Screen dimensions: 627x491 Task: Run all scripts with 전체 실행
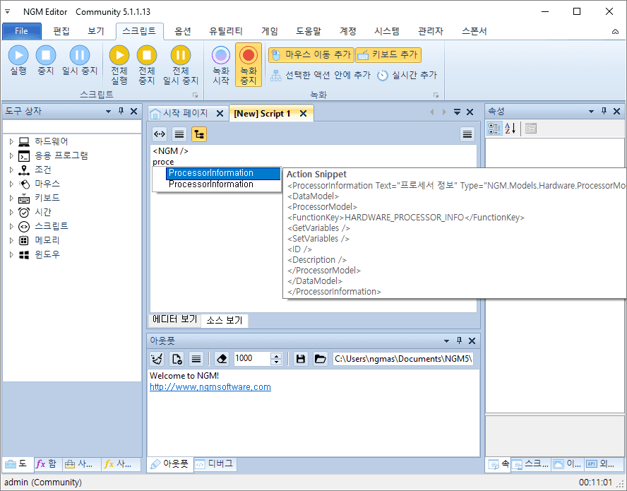[x=119, y=65]
